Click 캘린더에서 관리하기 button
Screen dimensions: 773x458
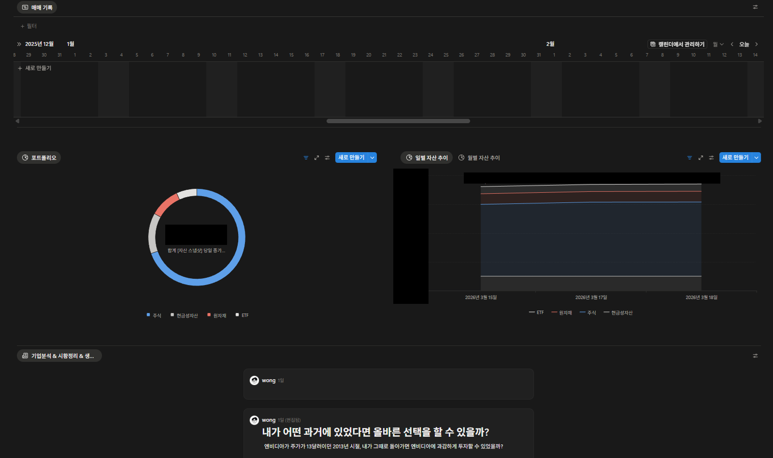tap(677, 44)
